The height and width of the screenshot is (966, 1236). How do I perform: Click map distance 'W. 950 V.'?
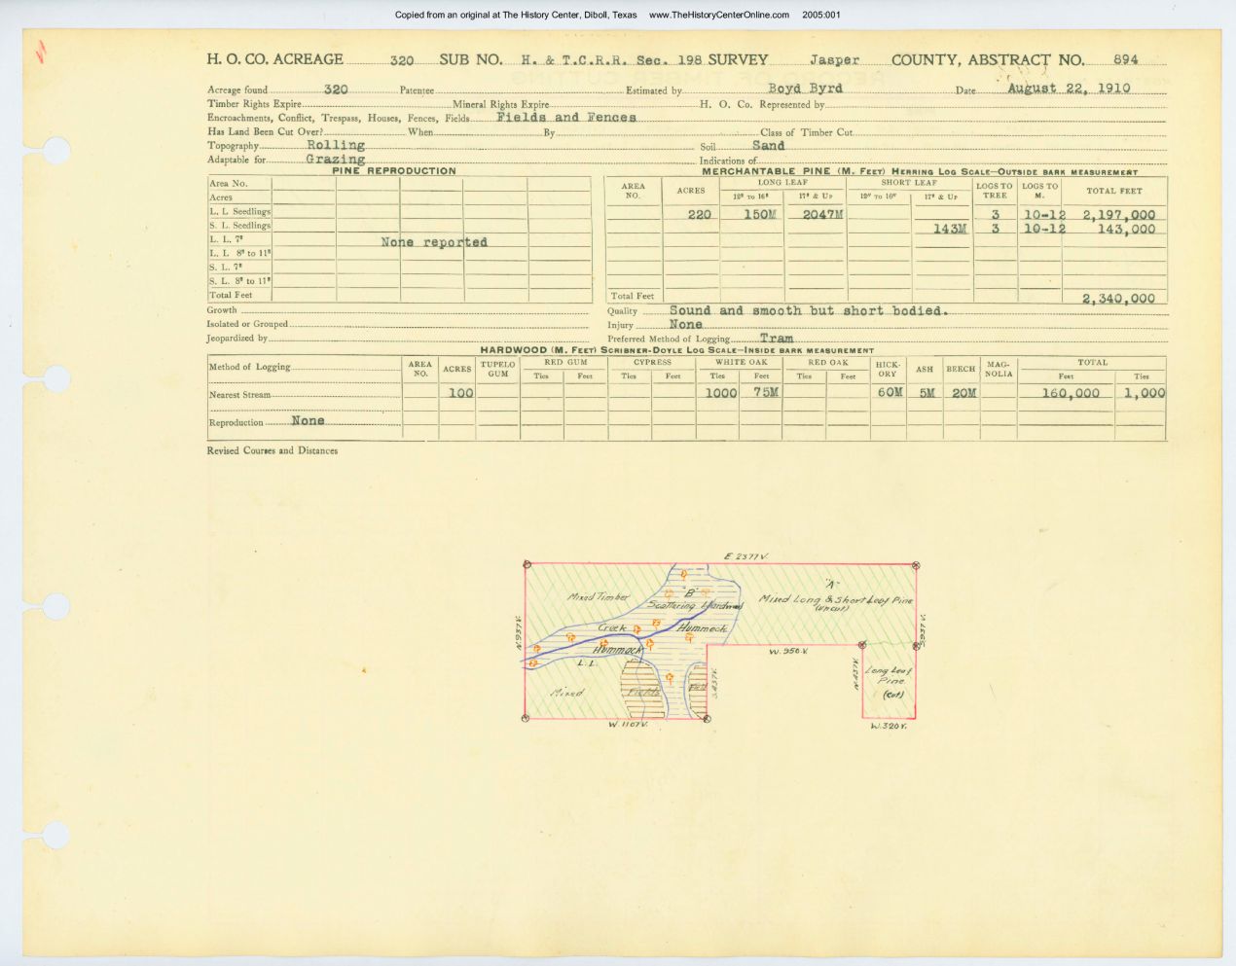point(789,650)
